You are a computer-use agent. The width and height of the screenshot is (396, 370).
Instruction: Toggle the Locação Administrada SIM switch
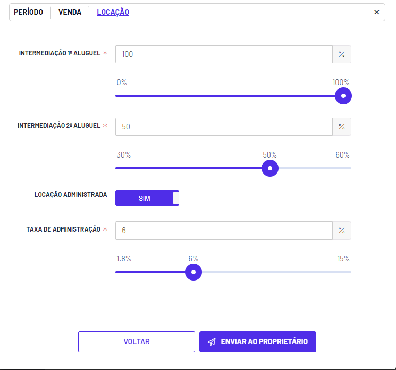pos(147,198)
